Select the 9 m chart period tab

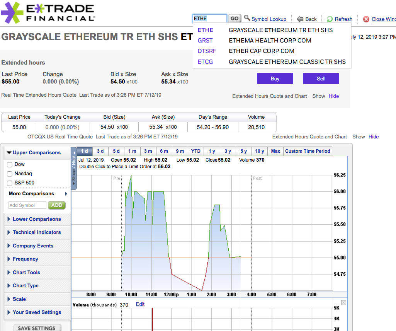point(180,151)
